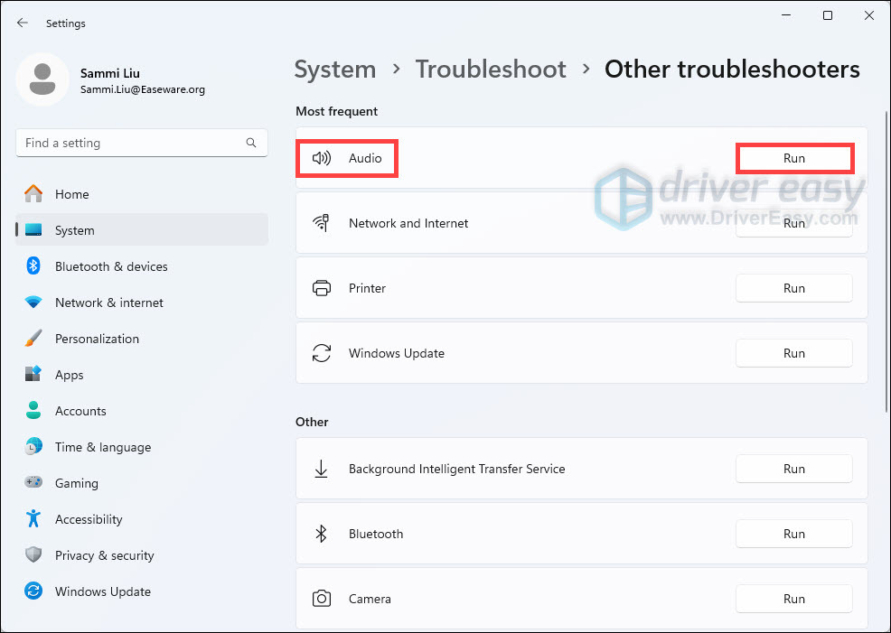Click the Personalization paintbrush icon
The image size is (891, 633).
[x=33, y=339]
